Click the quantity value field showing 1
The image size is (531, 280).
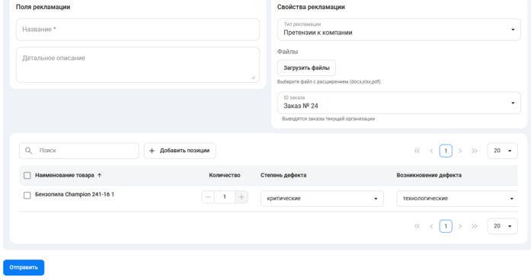225,197
